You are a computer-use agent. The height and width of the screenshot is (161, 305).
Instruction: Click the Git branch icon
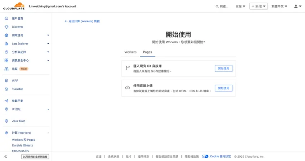[x=128, y=68]
